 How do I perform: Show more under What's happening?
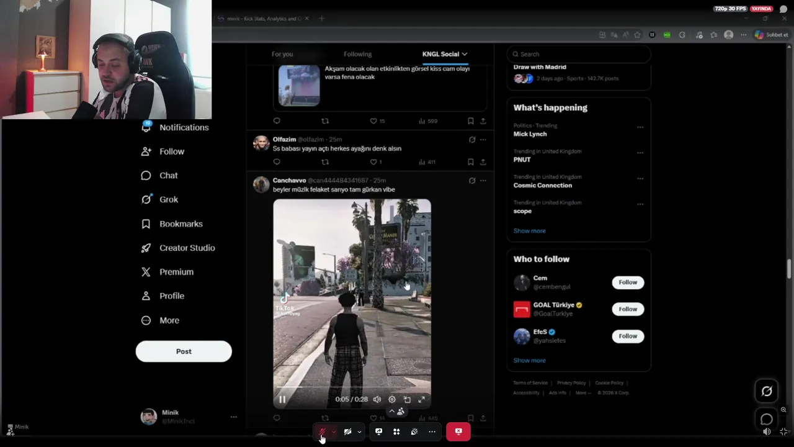[x=529, y=231]
